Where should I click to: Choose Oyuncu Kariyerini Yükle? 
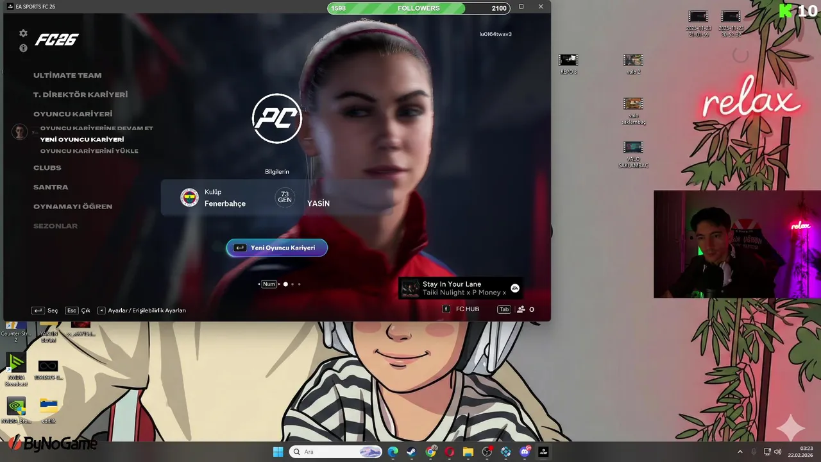pos(89,151)
